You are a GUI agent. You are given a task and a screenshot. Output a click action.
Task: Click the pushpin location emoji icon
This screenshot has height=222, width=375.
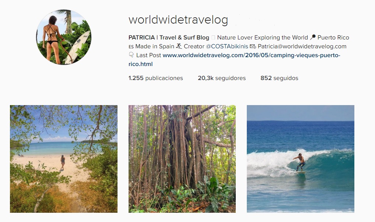coord(313,37)
